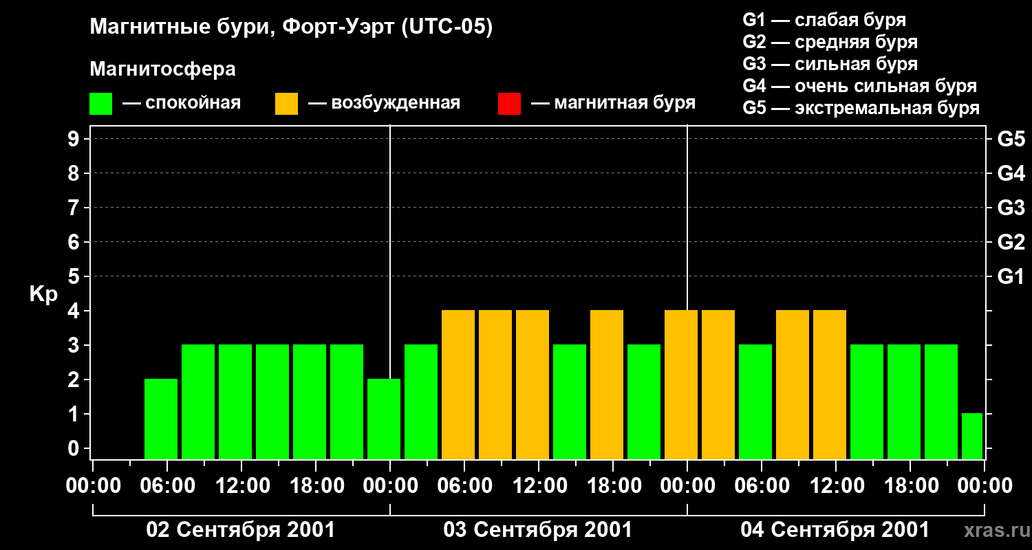Click 'G4 — очень сильная буря' legend line

pos(859,86)
